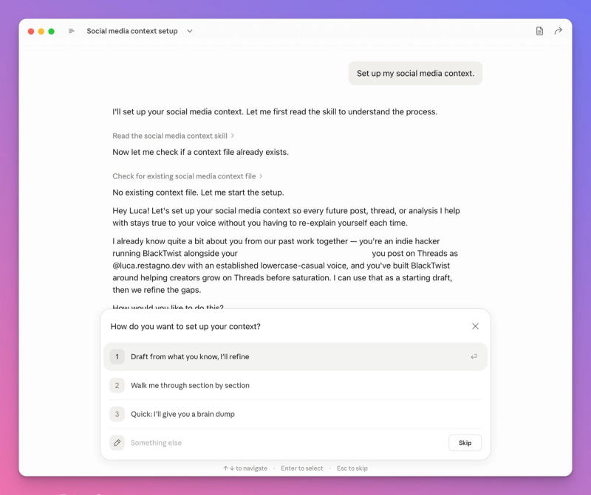Click the number 2 badge in the dialog
This screenshot has width=591, height=495.
(117, 385)
